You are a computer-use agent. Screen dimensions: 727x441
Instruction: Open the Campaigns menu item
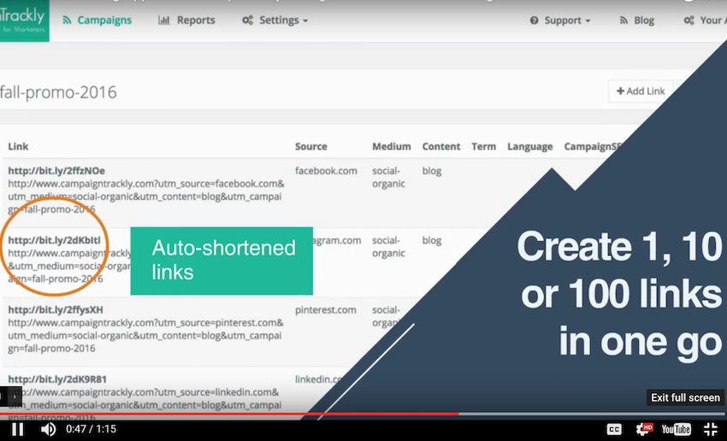click(97, 21)
